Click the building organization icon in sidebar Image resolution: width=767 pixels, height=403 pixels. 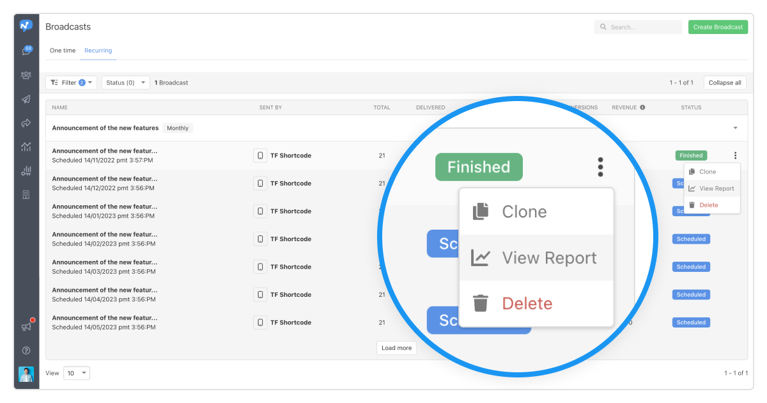tap(26, 194)
